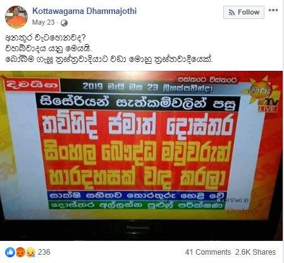
Task: Open Kottawagama Dhammajothi profile picture
Action: click(16, 17)
